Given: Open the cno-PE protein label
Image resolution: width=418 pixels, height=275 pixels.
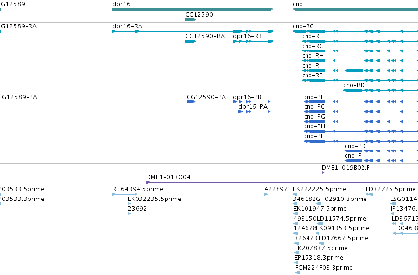Looking at the screenshot, I should (x=314, y=97).
